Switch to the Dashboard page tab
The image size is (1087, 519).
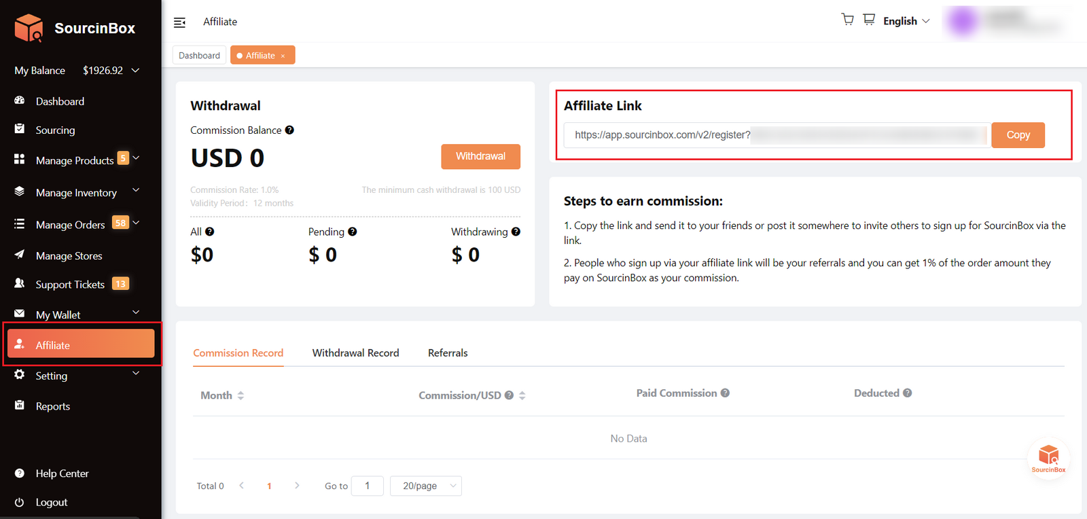(x=199, y=56)
